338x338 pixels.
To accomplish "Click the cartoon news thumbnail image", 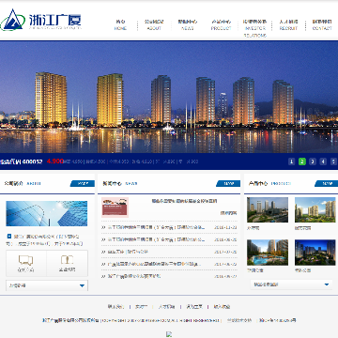I will pyautogui.click(x=115, y=207).
